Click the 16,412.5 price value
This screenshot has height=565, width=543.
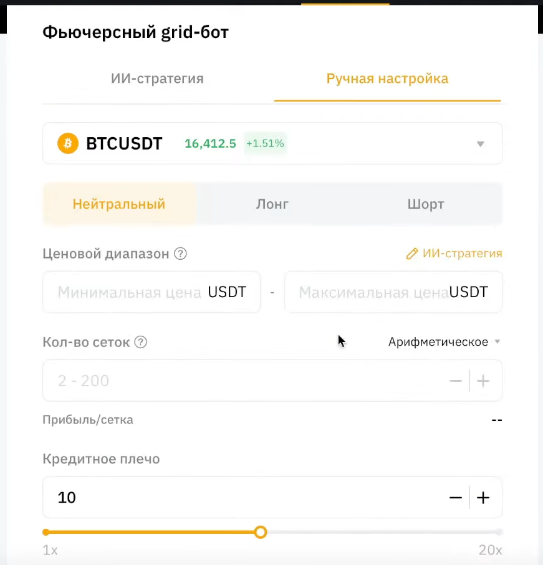pyautogui.click(x=210, y=143)
